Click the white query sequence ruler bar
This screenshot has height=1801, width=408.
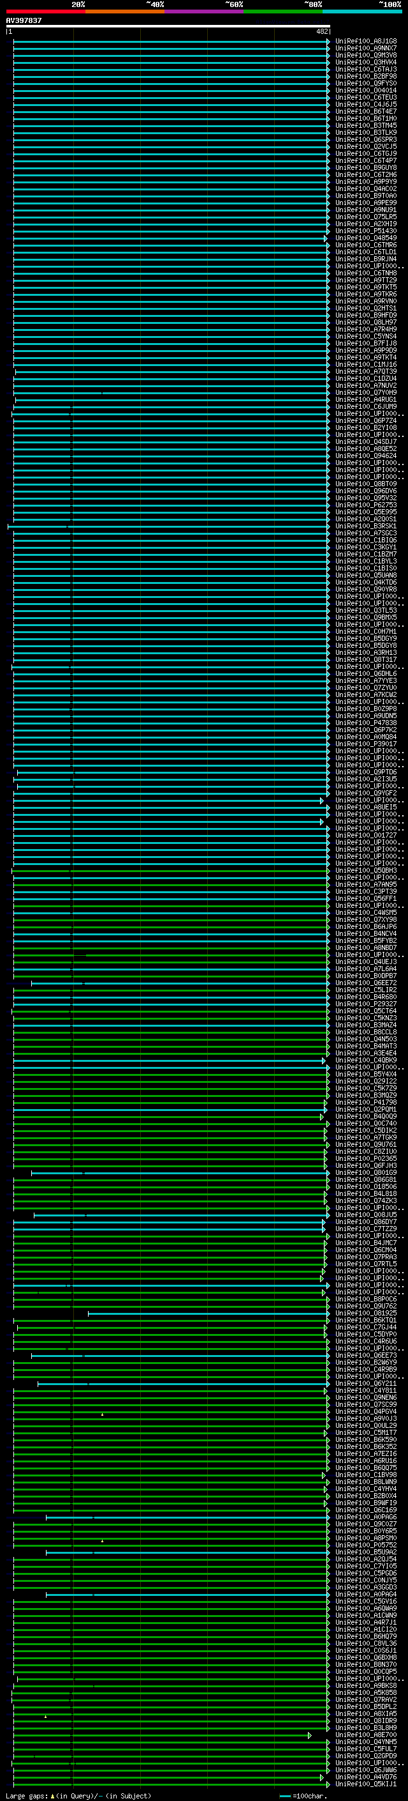(168, 26)
